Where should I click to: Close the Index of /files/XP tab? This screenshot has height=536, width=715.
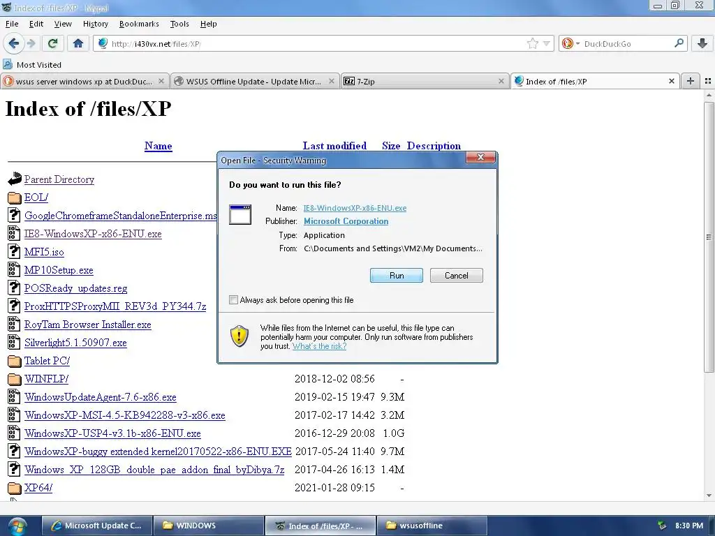tap(671, 81)
